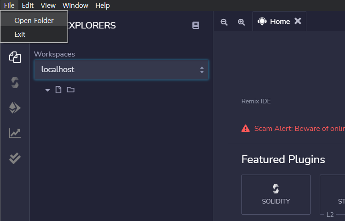345x221 pixels.
Task: Click the zoom out magnifier icon
Action: coord(224,22)
